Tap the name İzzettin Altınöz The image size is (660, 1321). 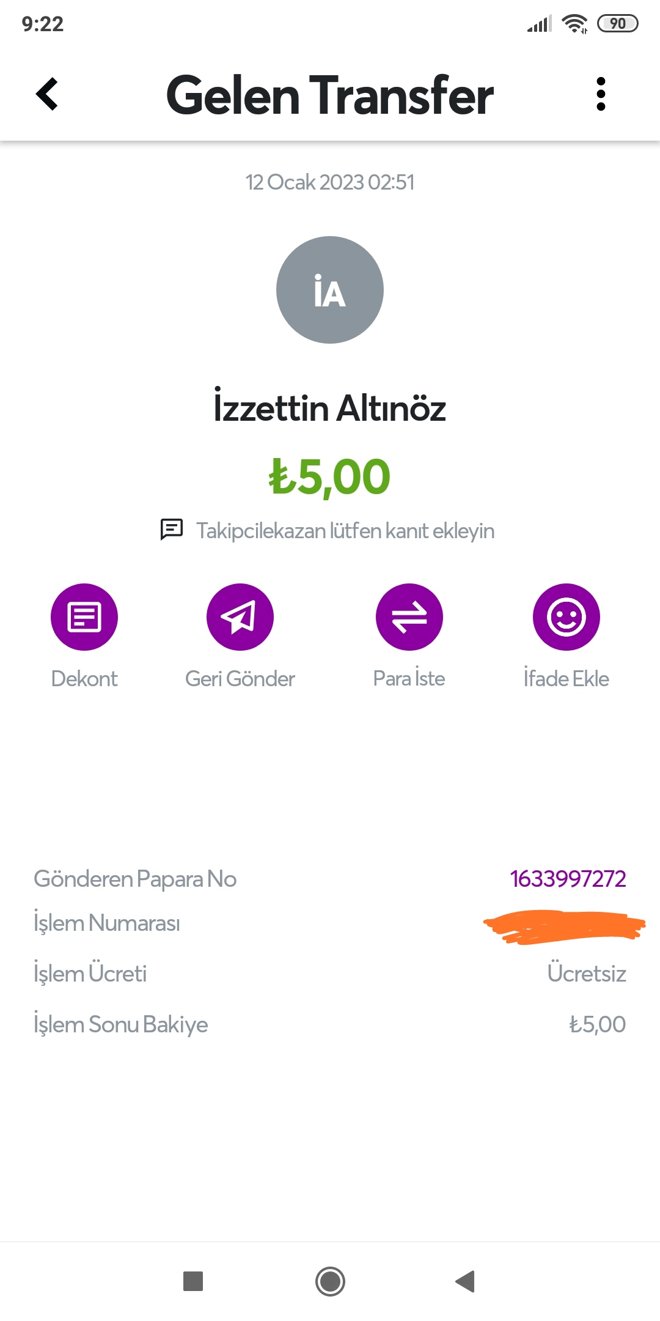pos(330,408)
